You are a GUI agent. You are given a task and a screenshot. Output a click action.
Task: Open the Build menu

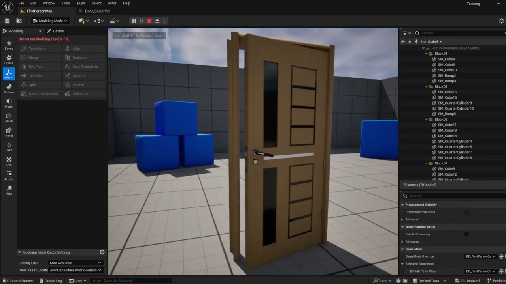[81, 3]
